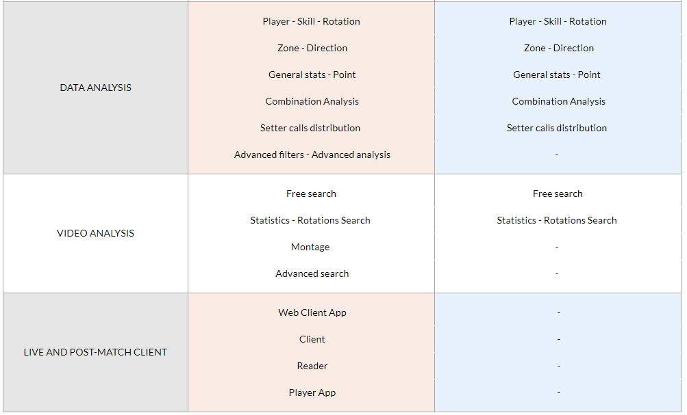Click the LIVE AND POST-MATCH CLIENT header
Image resolution: width=687 pixels, height=415 pixels.
[x=95, y=352]
